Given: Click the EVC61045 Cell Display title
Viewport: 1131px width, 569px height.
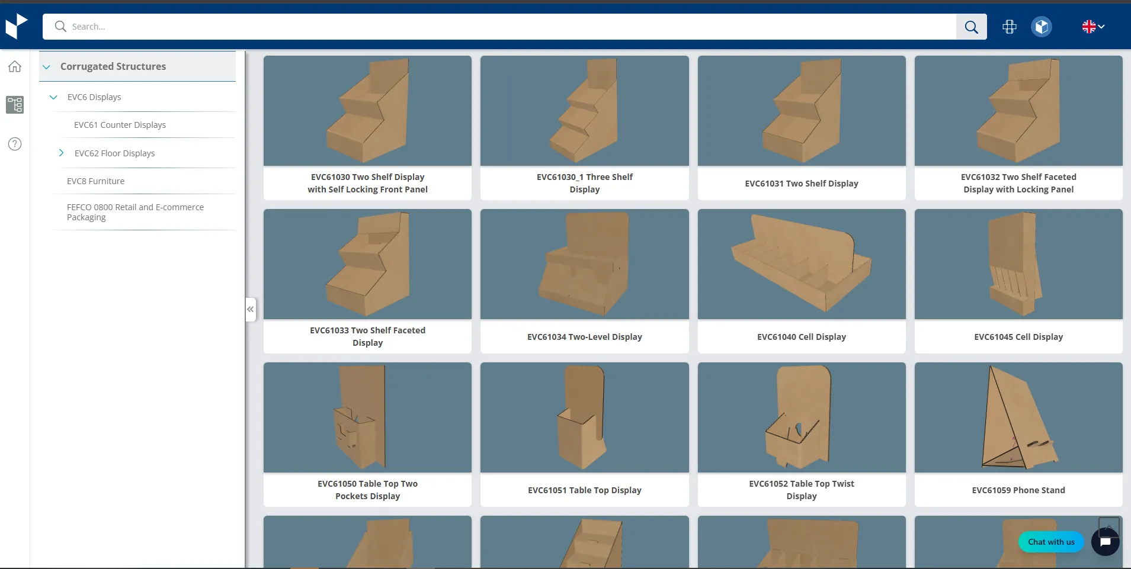Looking at the screenshot, I should 1018,337.
